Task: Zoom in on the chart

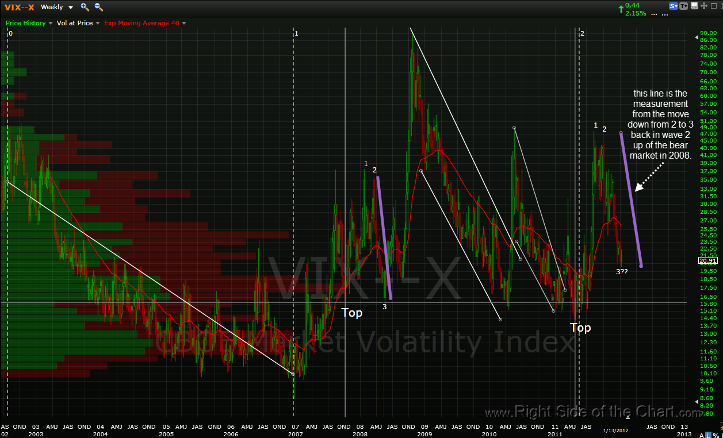Action: pyautogui.click(x=85, y=7)
